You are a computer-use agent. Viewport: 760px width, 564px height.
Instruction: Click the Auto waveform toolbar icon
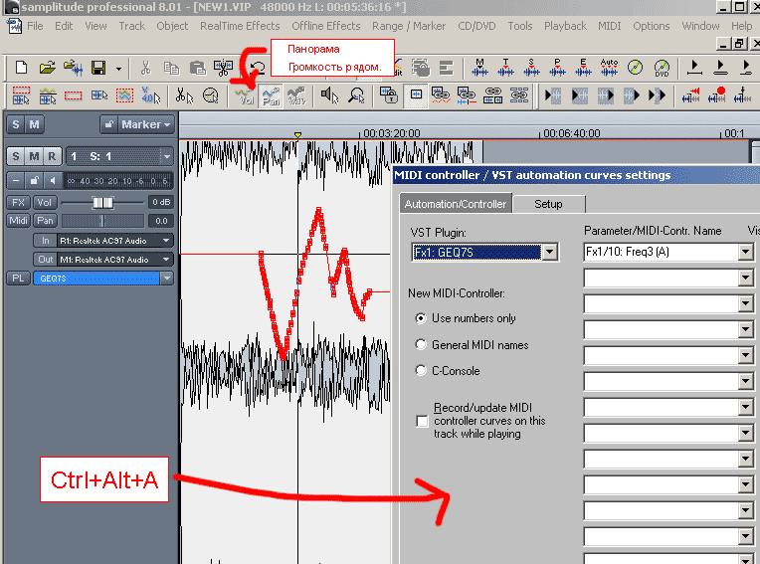[x=609, y=68]
